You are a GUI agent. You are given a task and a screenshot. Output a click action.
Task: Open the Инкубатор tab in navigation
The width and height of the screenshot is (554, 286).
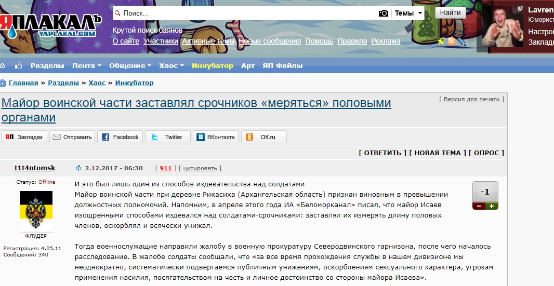click(212, 66)
